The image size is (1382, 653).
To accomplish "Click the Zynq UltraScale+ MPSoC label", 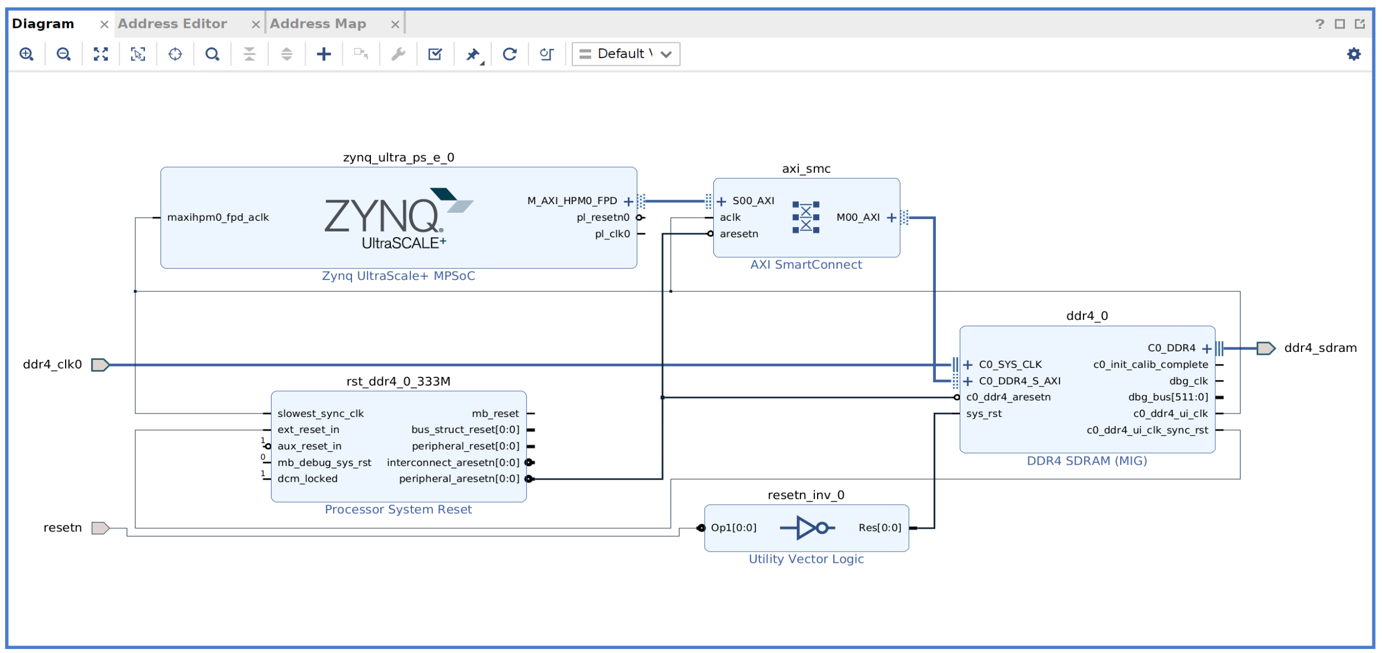I will [398, 276].
